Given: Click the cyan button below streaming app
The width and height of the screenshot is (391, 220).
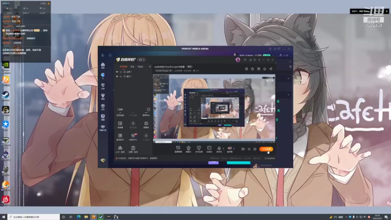Looking at the screenshot, I should click(x=239, y=163).
